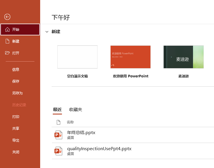Choose 保存 from the sidebar

[x=20, y=81]
